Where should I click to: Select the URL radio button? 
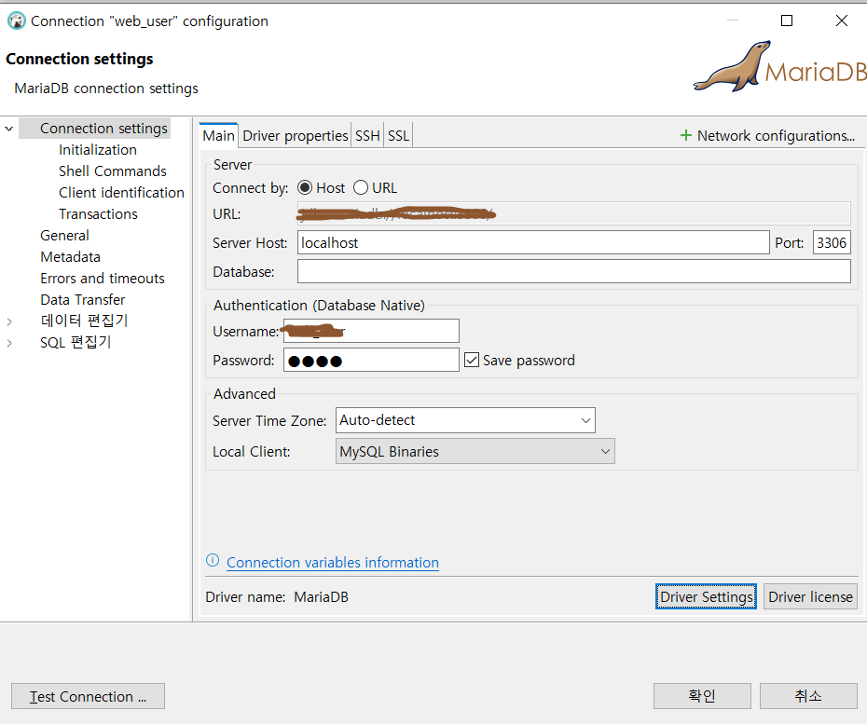[361, 188]
